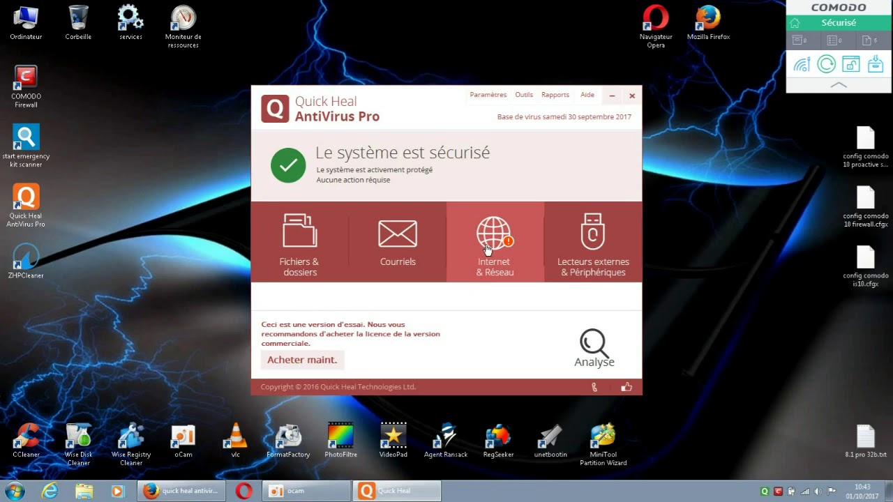The image size is (893, 502).
Task: Open PhotoFiltre desktop shortcut
Action: (x=340, y=441)
